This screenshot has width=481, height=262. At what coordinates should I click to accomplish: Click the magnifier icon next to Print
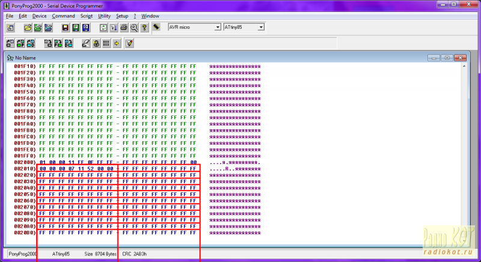tap(134, 28)
